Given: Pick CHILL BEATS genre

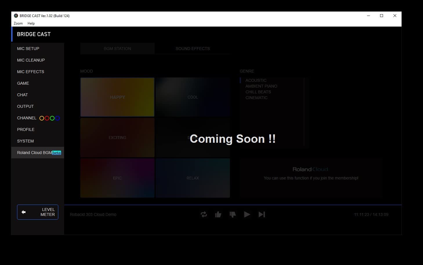Looking at the screenshot, I should point(258,92).
